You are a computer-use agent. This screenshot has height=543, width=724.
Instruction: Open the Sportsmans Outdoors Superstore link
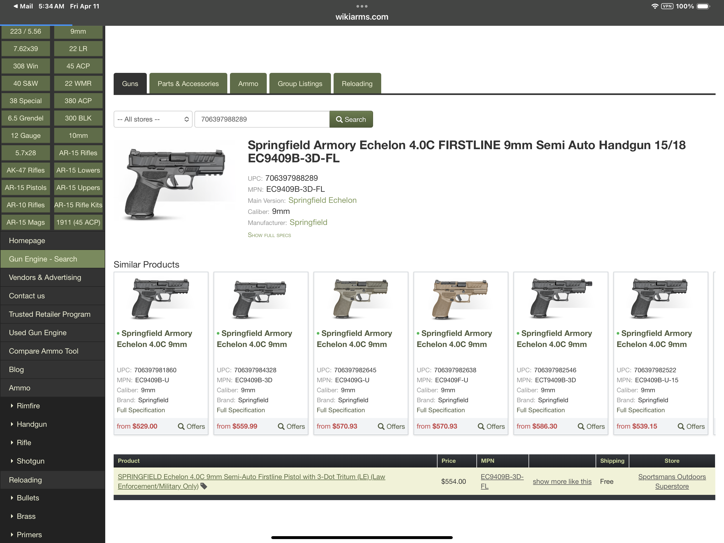pyautogui.click(x=672, y=481)
